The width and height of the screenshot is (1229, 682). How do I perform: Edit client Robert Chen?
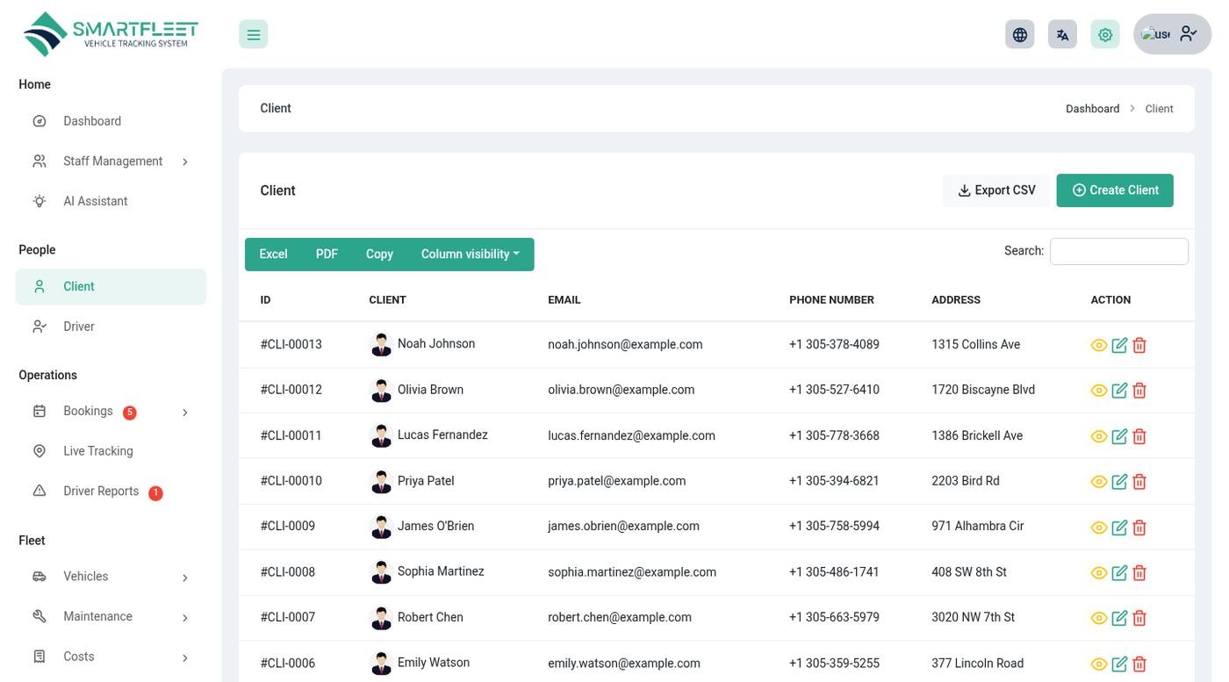click(1119, 618)
